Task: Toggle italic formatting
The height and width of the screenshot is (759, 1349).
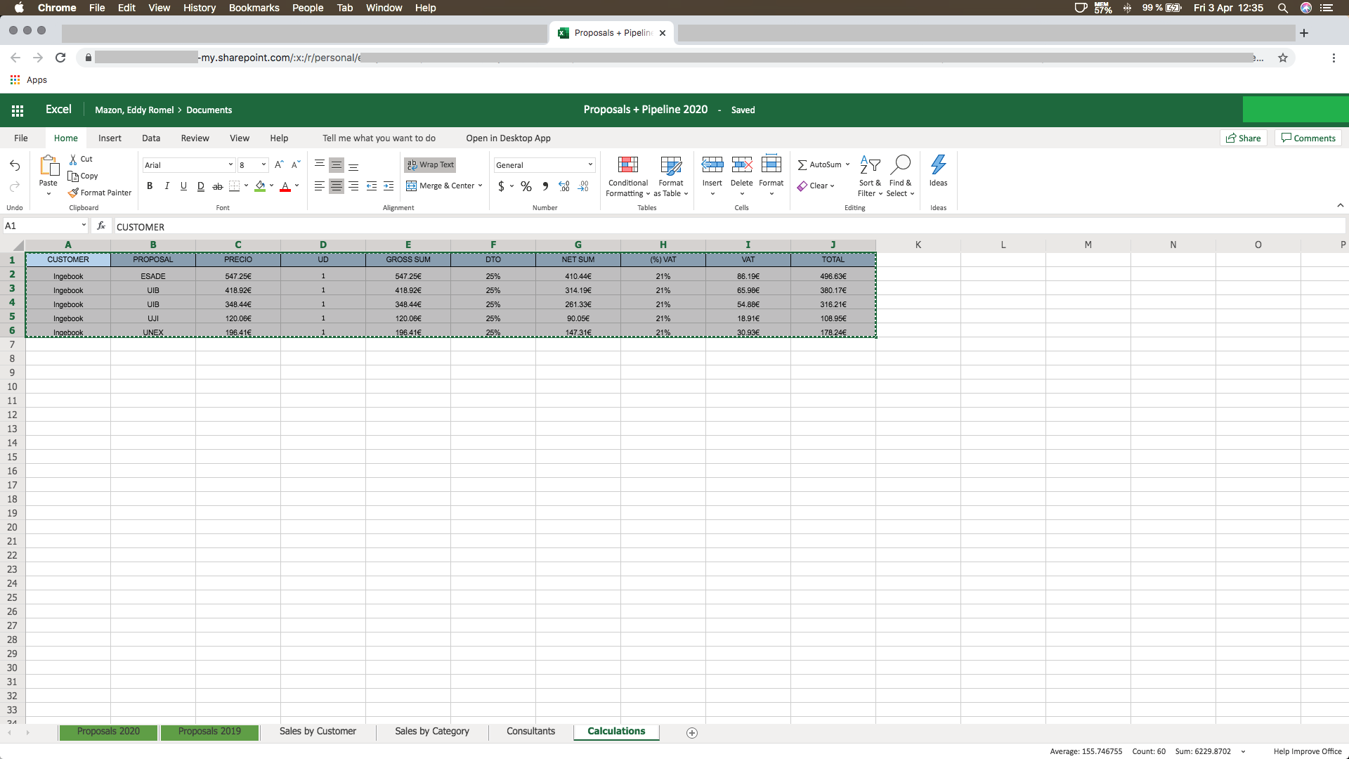Action: [167, 186]
